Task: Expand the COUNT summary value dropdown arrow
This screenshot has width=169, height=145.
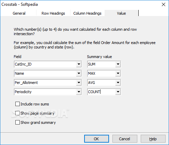Action: [118, 92]
